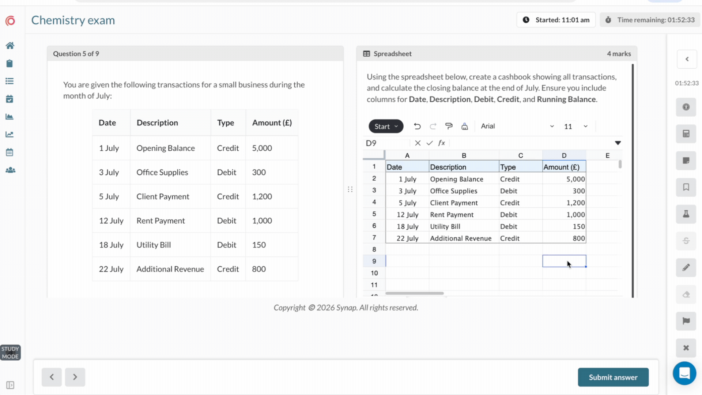Image resolution: width=702 pixels, height=395 pixels.
Task: Go to the next question arrow
Action: click(x=75, y=377)
